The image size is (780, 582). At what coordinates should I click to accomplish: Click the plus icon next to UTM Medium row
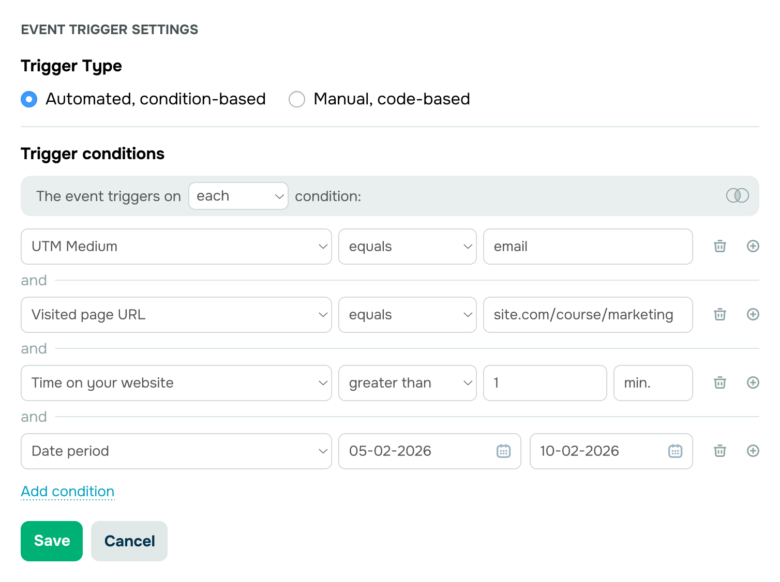tap(753, 247)
